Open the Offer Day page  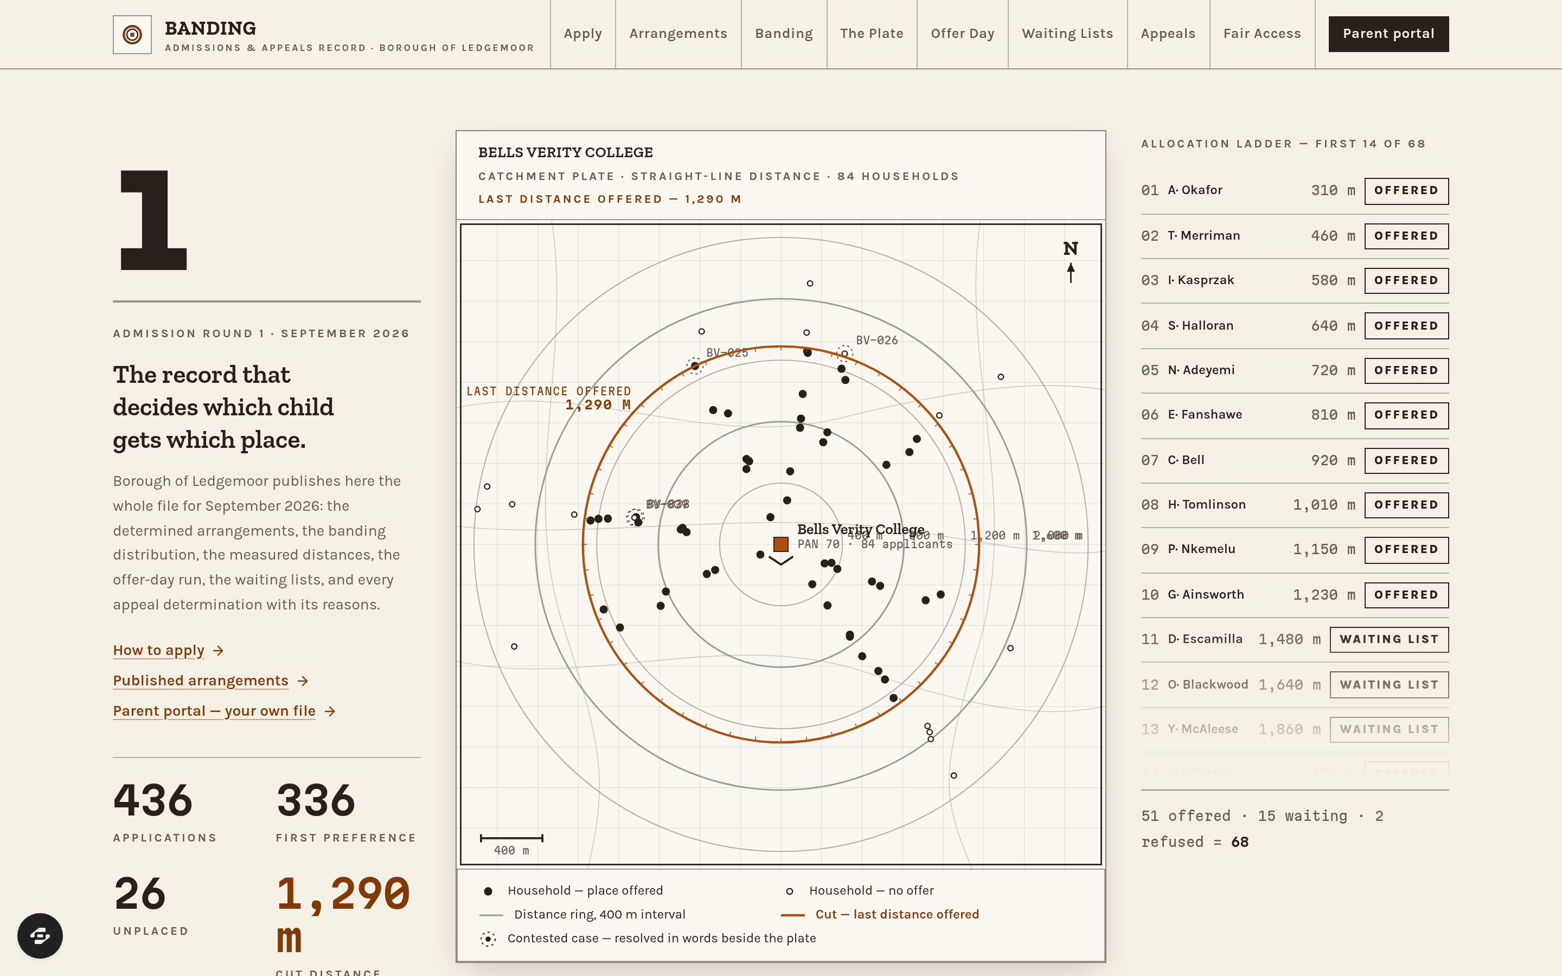[962, 34]
